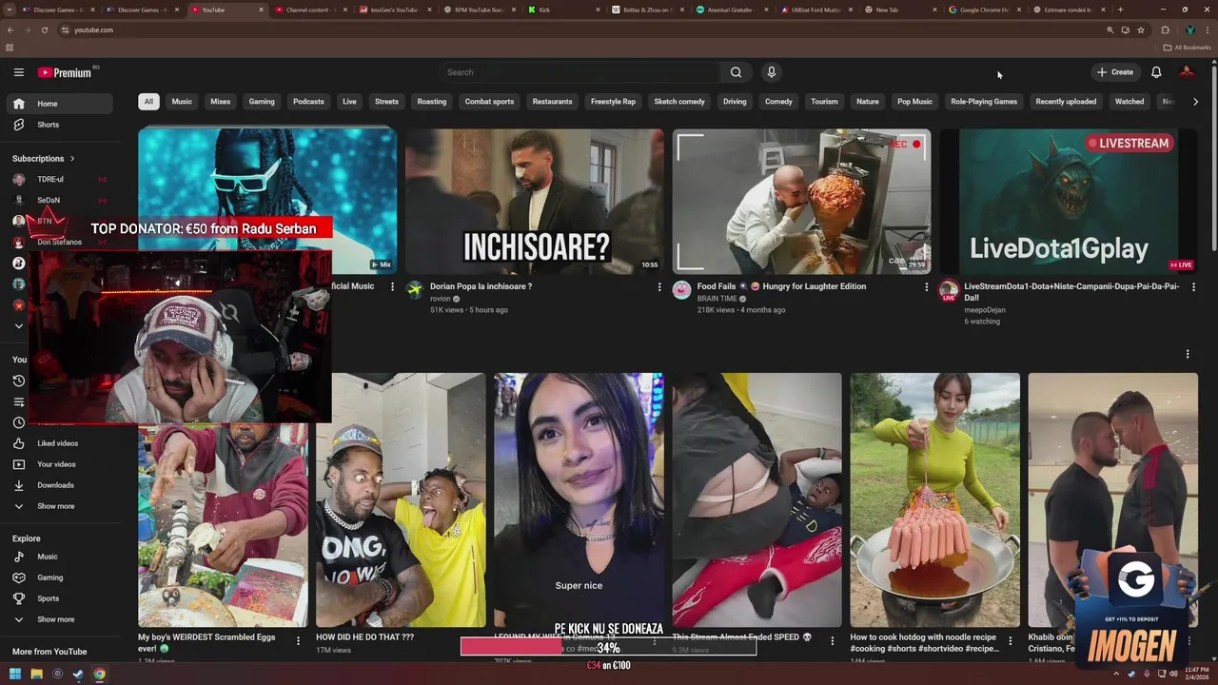Open Chrome extensions puzzle icon
The height and width of the screenshot is (685, 1218).
click(x=1165, y=29)
